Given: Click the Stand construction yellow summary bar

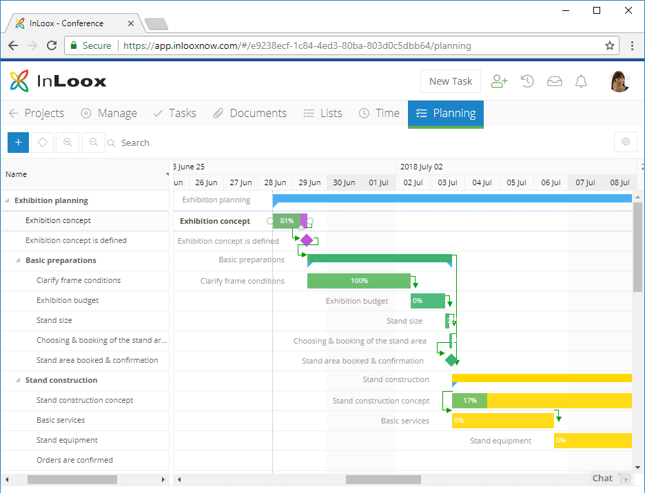Looking at the screenshot, I should click(x=542, y=378).
